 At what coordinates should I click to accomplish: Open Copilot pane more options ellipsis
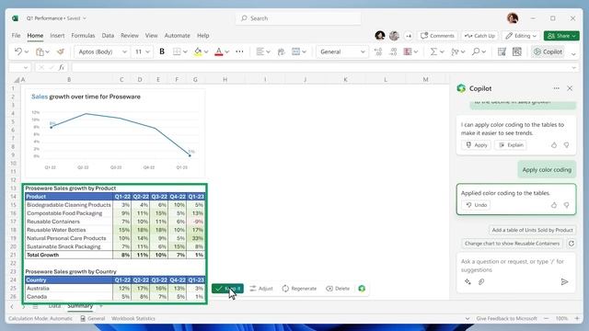pyautogui.click(x=556, y=88)
